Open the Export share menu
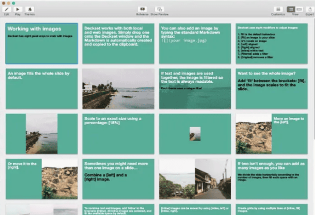This screenshot has width=315, height=215. [310, 9]
